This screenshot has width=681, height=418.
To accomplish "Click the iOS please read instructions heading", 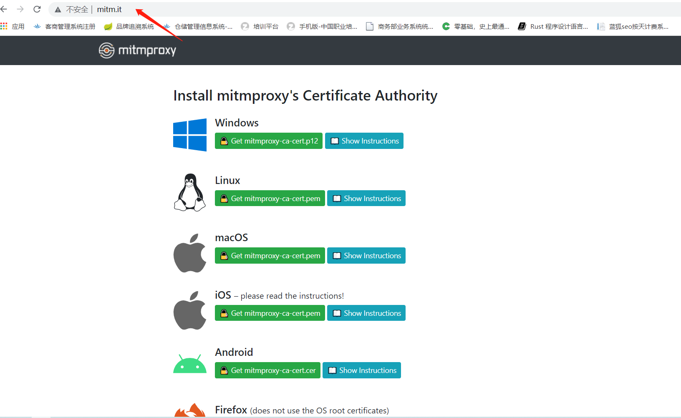I will pyautogui.click(x=280, y=295).
